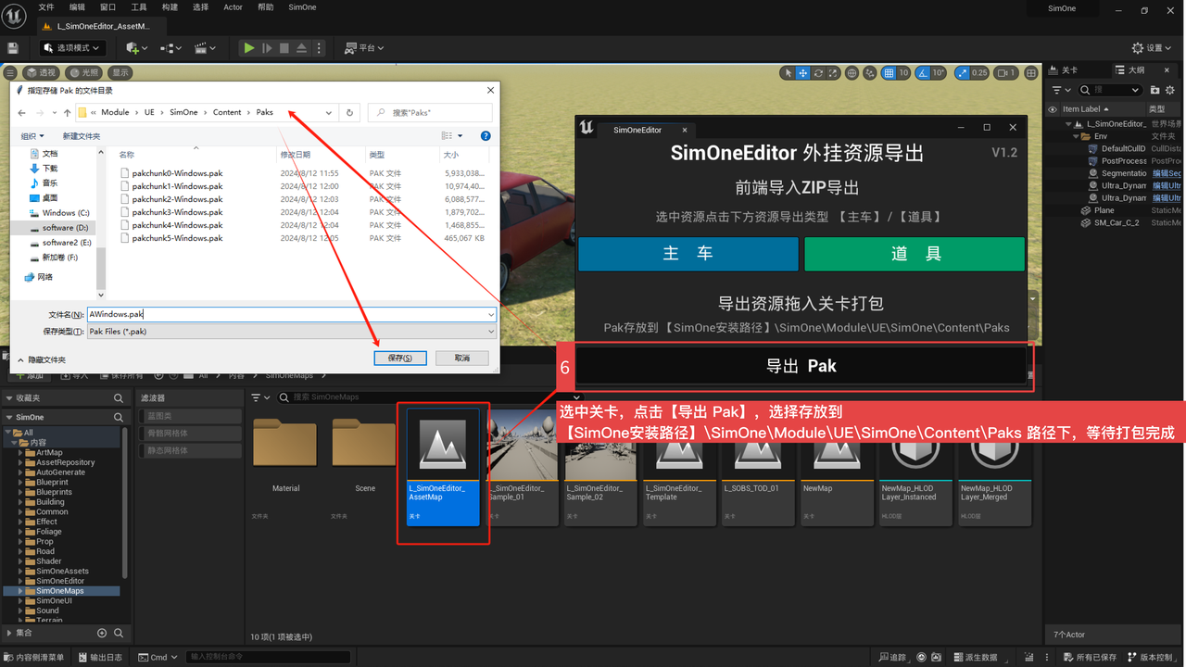The image size is (1186, 667).
Task: Toggle the outliner visibility eye column
Action: 1053,109
